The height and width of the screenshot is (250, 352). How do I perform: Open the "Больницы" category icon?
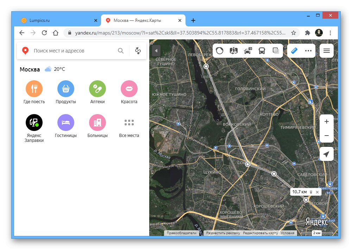(98, 123)
